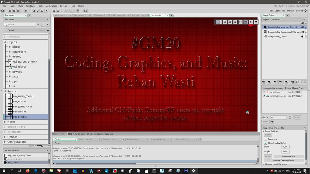Screen dimensions: 310x174
Task: Delete selected layer with X icon
Action: click(298, 82)
